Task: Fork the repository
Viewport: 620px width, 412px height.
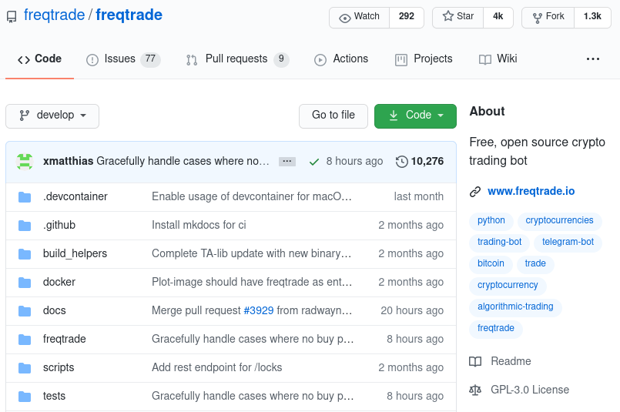Action: pos(548,18)
